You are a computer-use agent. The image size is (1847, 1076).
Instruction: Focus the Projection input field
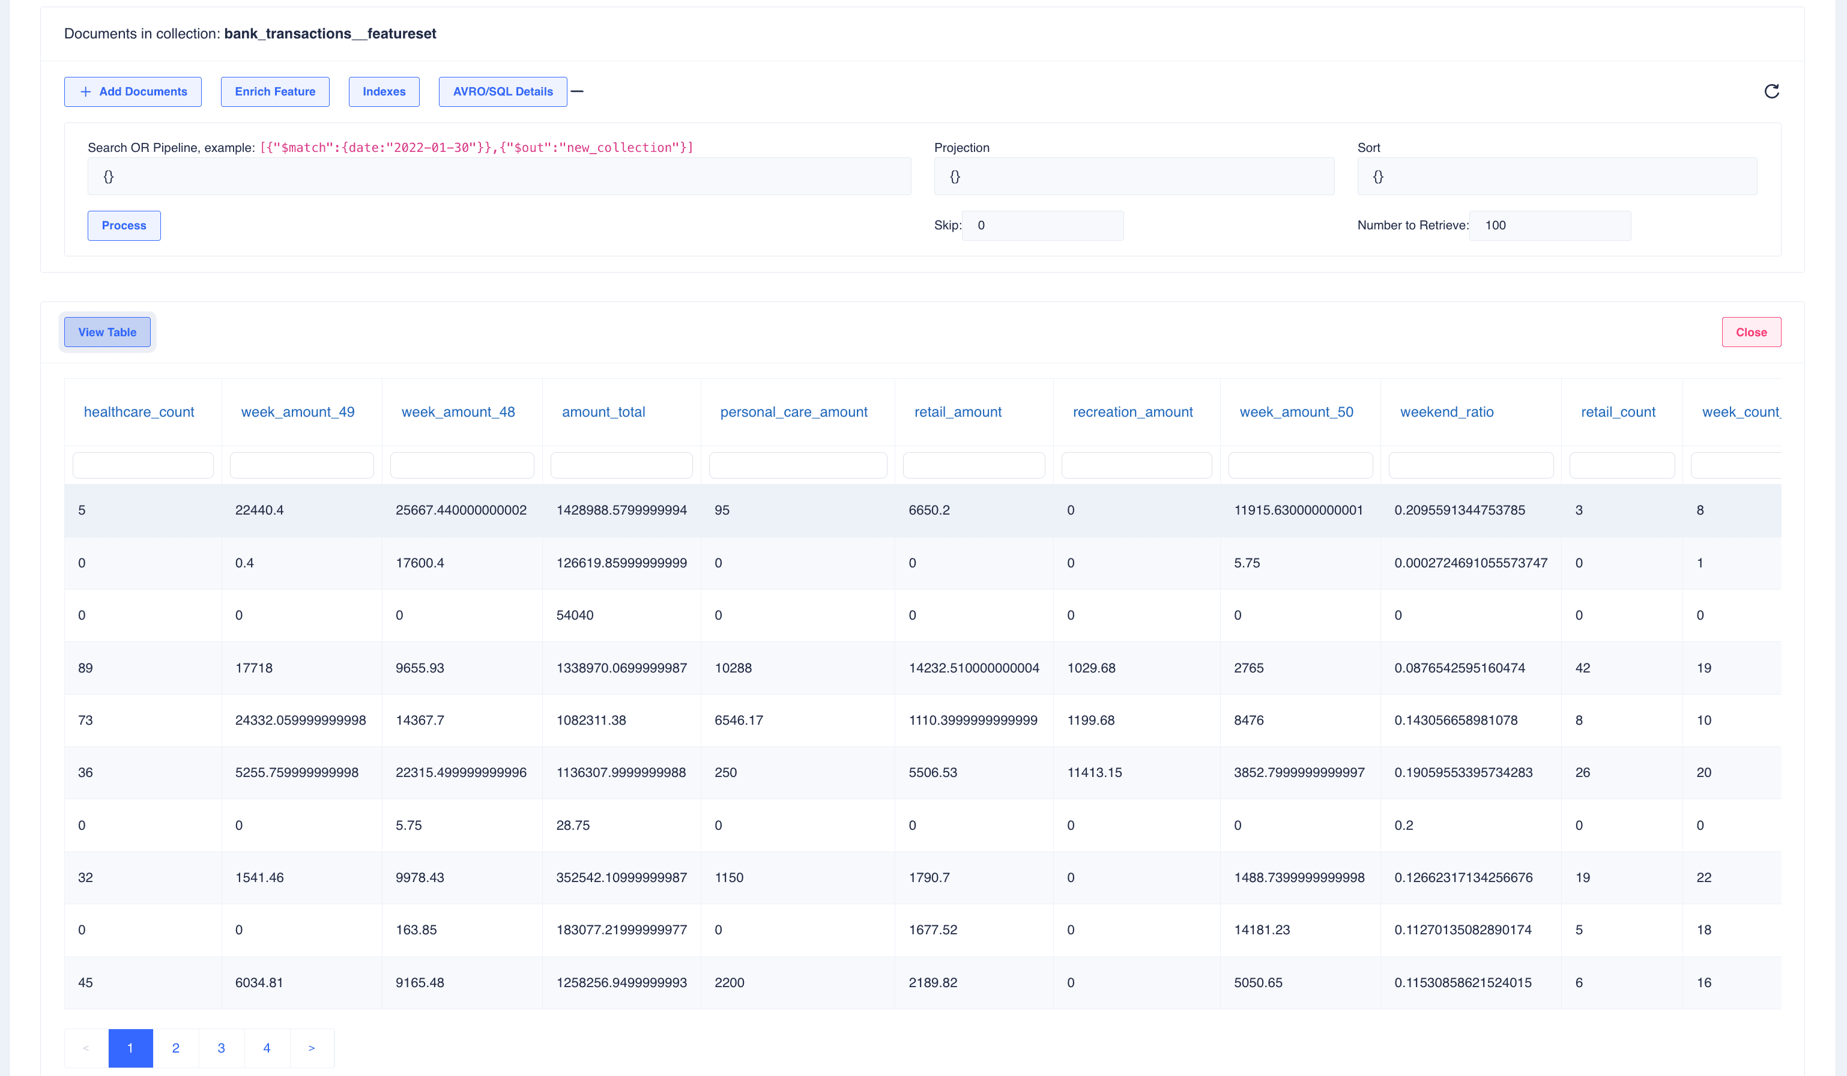(1133, 177)
